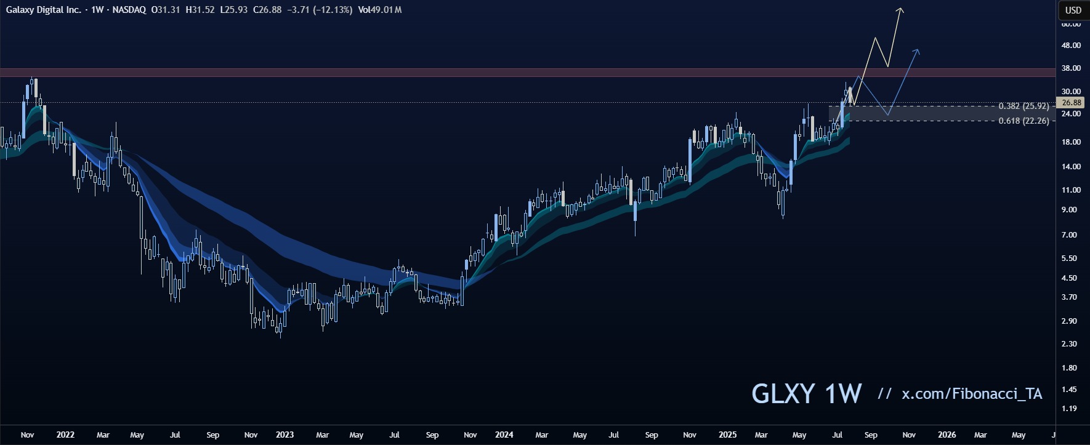Click the Galaxy Digital Inc. symbol title
1090x445 pixels.
point(43,10)
